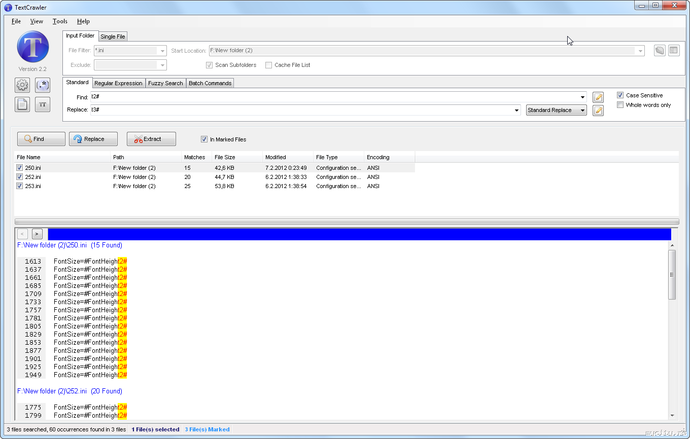Go to previous result with < button
690x439 pixels.
(22, 234)
